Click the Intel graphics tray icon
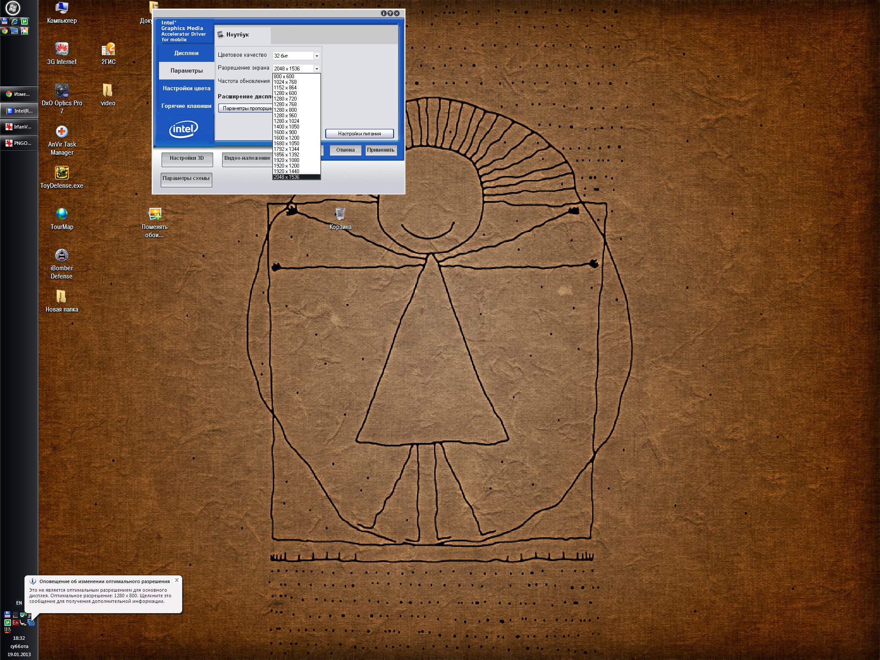 (31, 622)
